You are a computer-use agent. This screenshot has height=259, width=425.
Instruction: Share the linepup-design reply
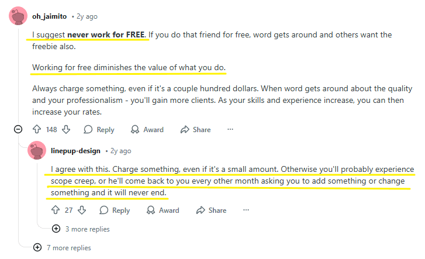click(x=211, y=210)
